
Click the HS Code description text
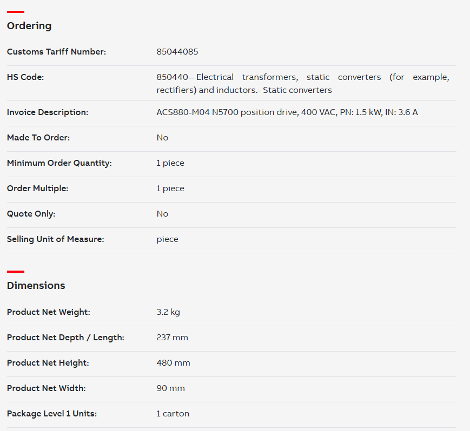pos(303,84)
